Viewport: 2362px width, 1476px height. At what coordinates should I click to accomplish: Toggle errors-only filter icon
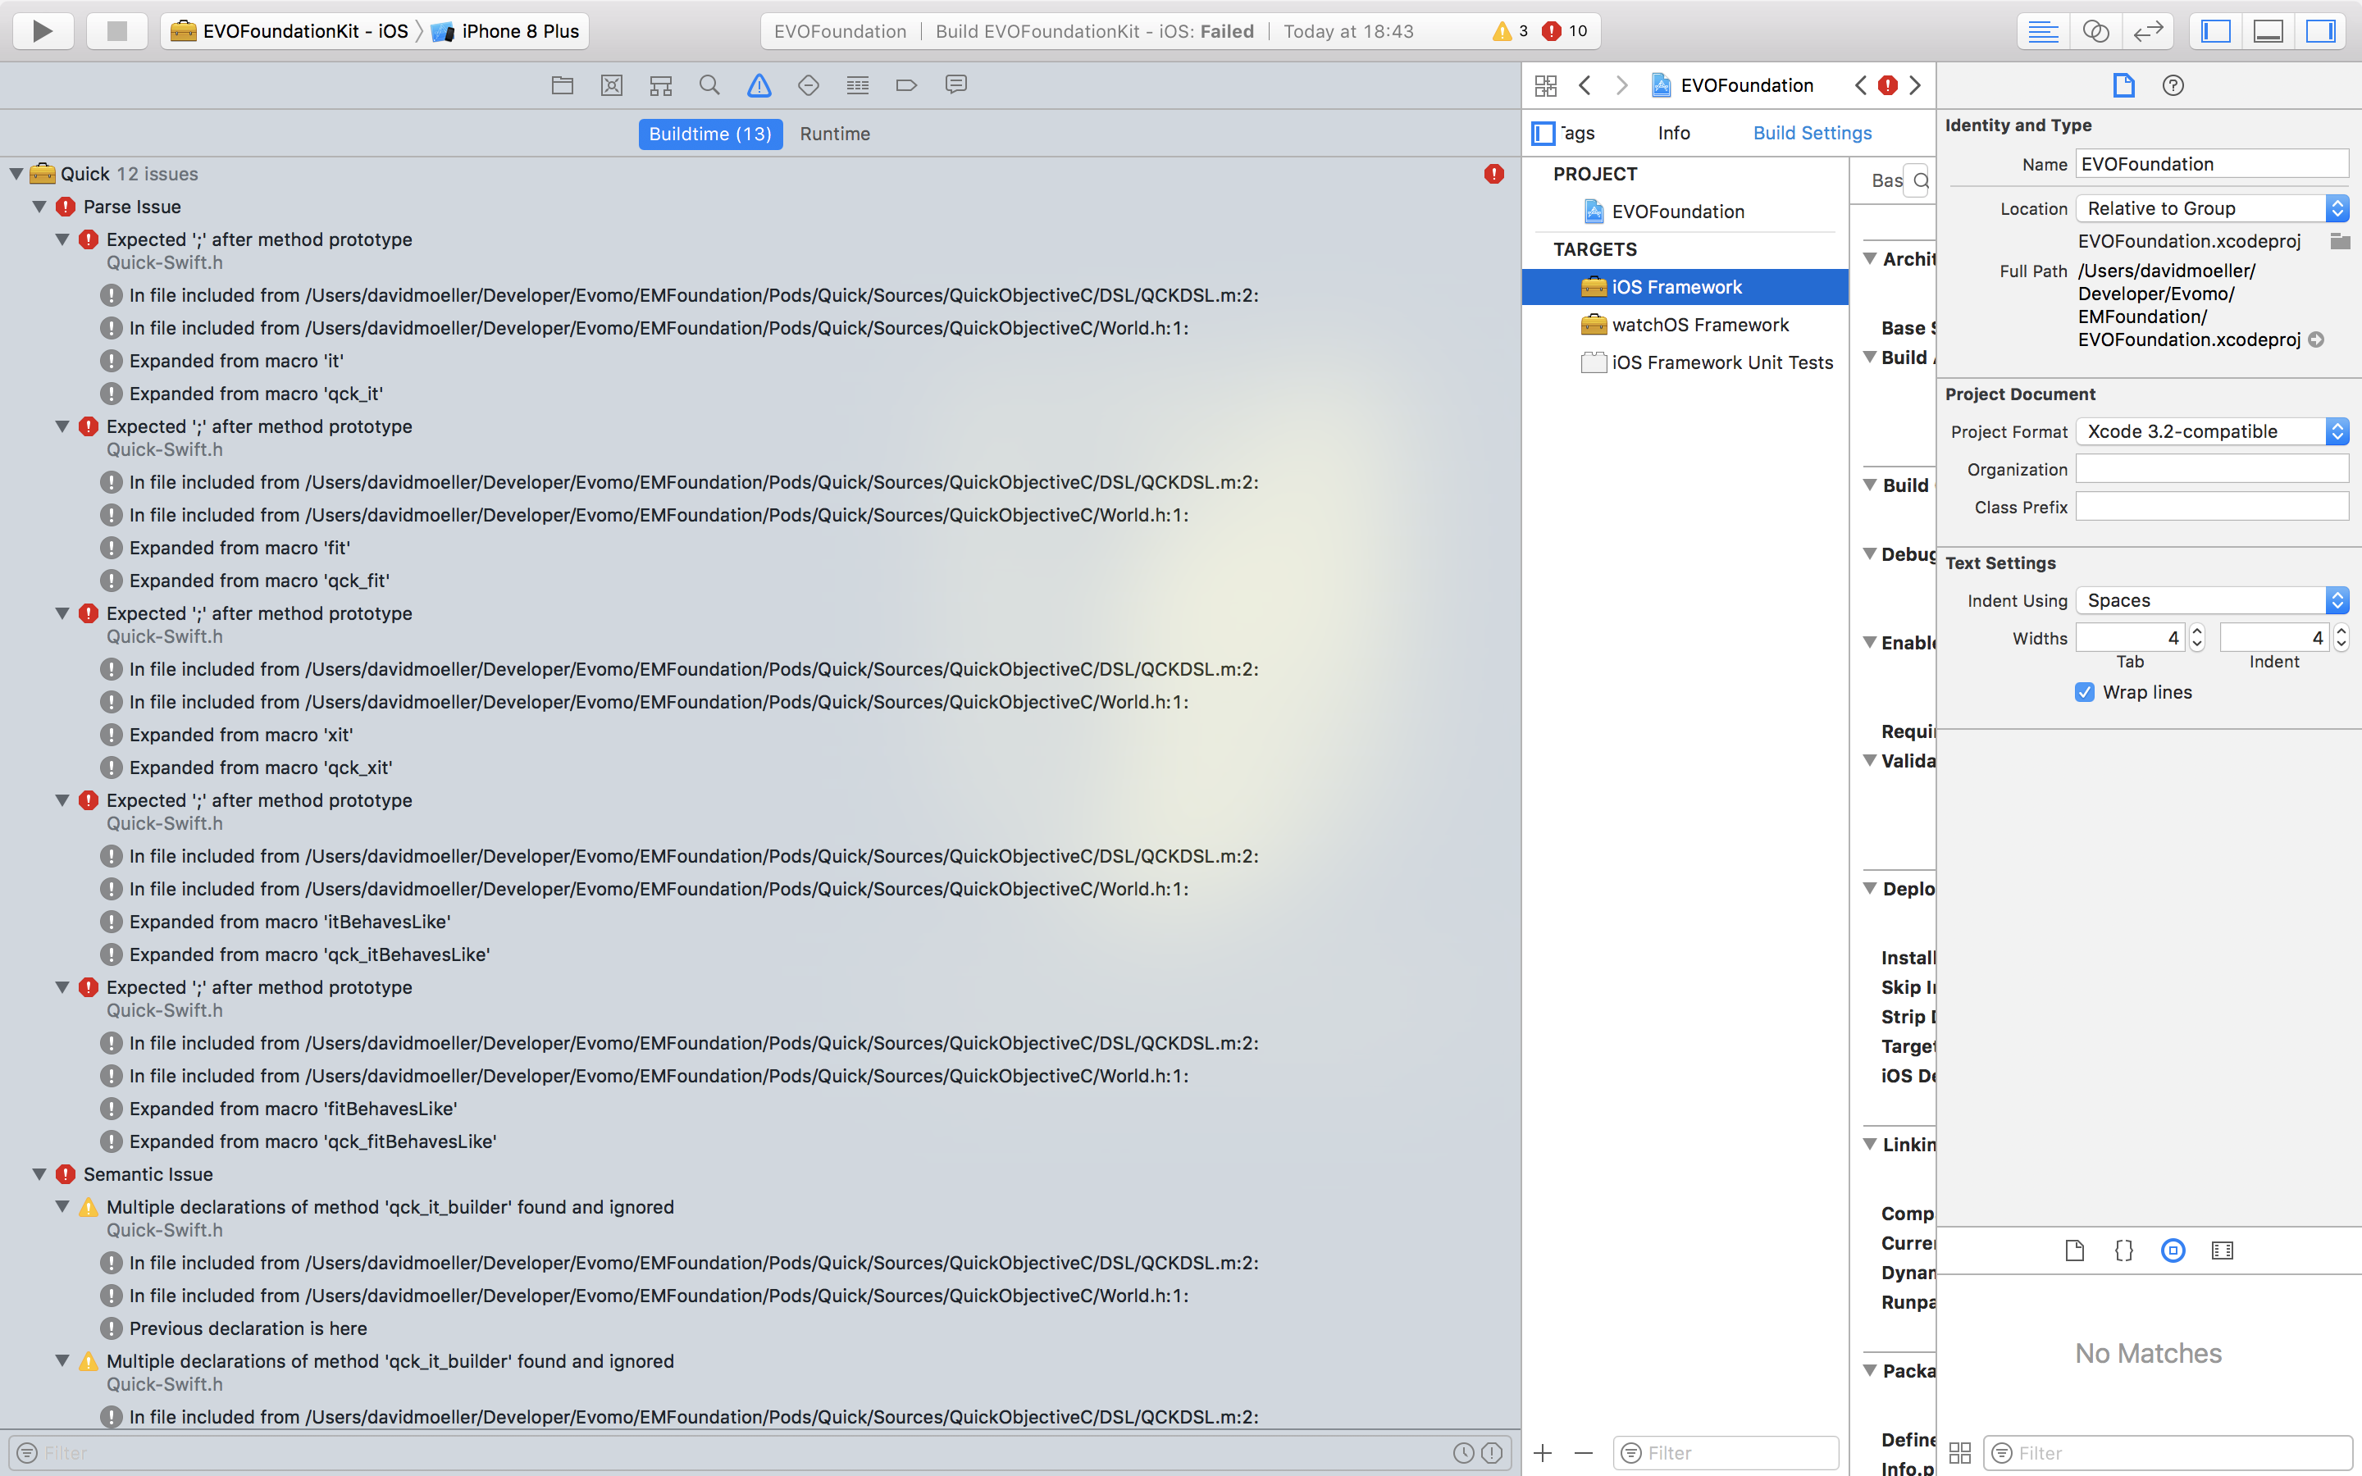(1493, 1452)
